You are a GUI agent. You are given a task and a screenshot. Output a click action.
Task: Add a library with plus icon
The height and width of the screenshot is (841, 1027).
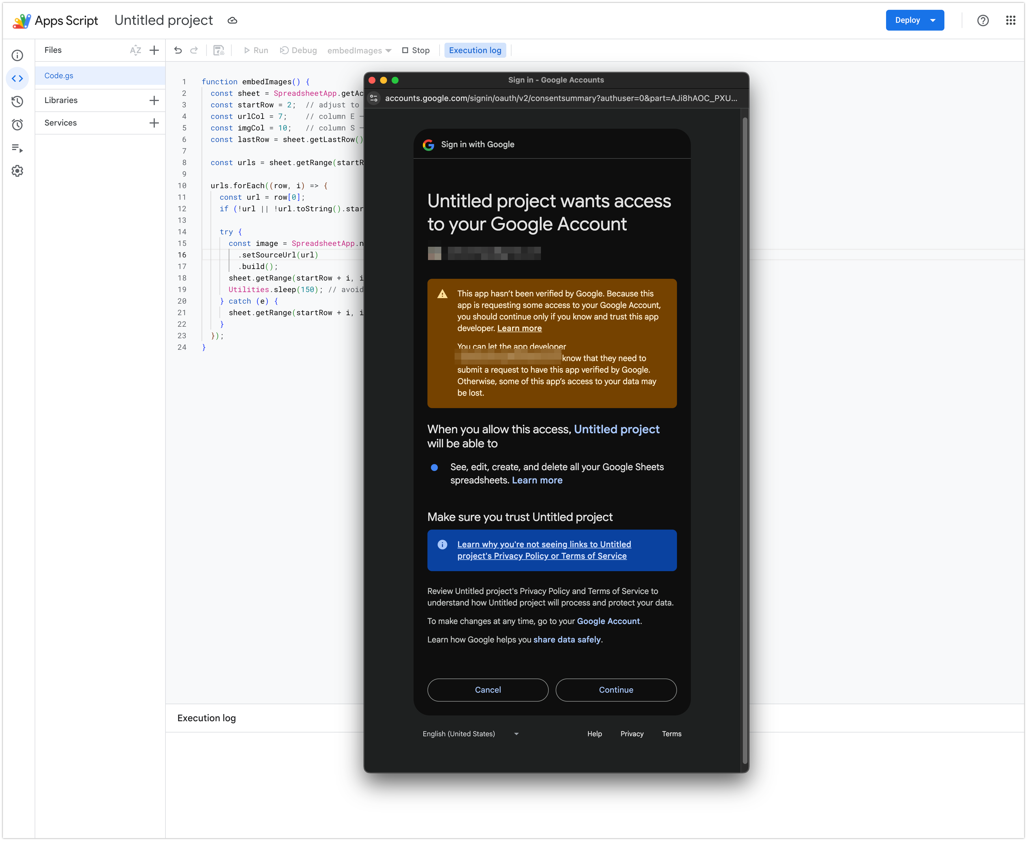coord(154,100)
